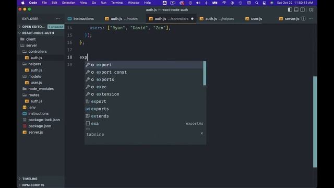Click suggestion list scrollbar thumb

205,73
